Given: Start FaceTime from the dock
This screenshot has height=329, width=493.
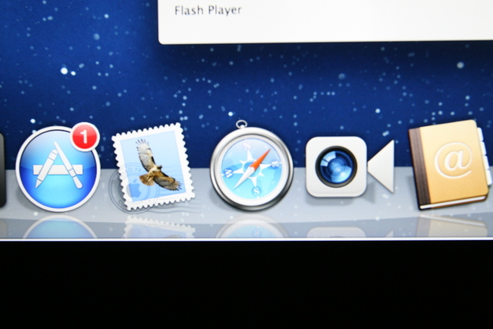Looking at the screenshot, I should coord(350,166).
